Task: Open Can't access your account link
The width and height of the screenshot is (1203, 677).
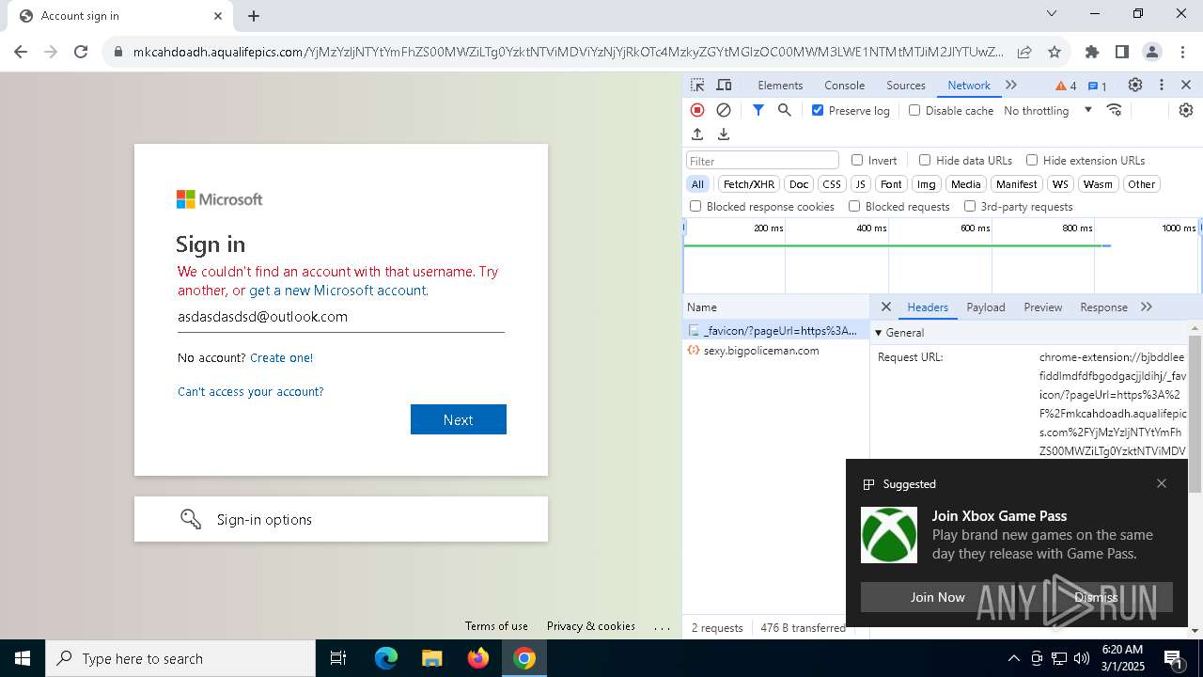Action: coord(251,391)
